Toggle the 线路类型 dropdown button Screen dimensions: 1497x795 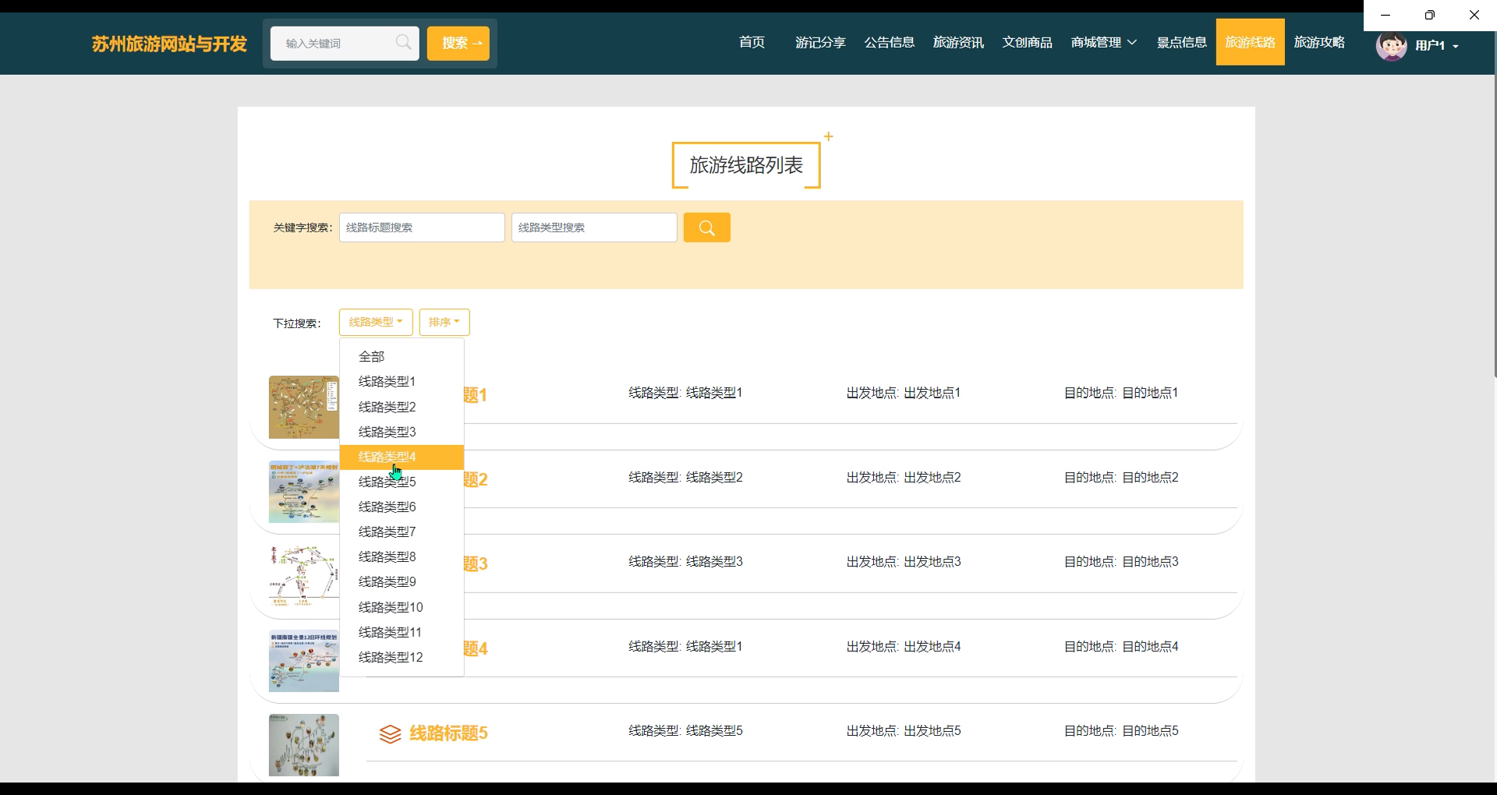point(376,322)
